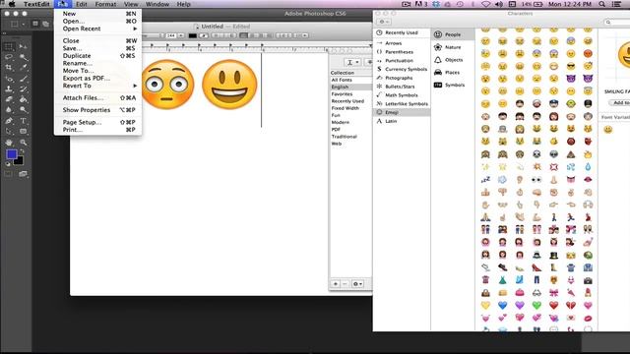Select Emoji in Characters sidebar
Screen dimensions: 630x354
click(x=402, y=112)
